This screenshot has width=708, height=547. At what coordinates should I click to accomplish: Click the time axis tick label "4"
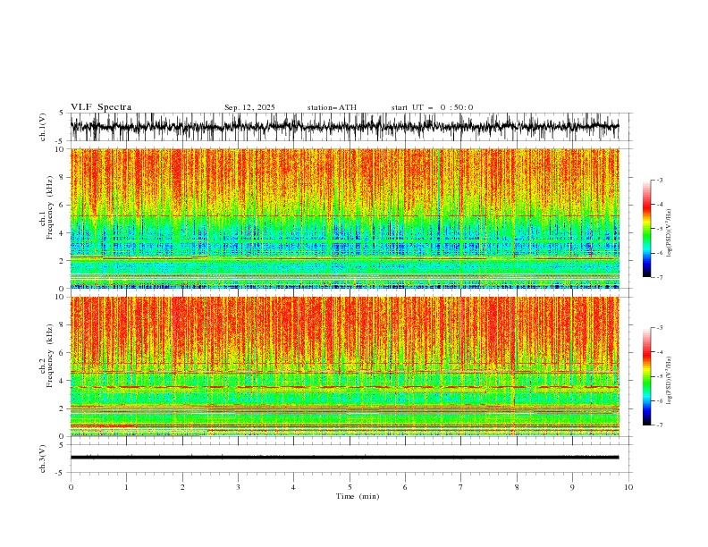tap(293, 487)
